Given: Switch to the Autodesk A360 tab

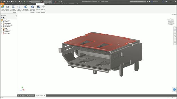Looking at the screenshot, I should pos(70,4).
